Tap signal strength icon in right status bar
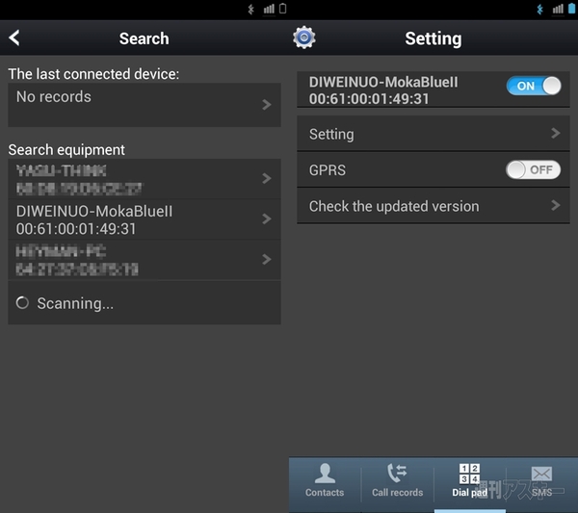Viewport: 578px width, 513px height. (x=558, y=9)
